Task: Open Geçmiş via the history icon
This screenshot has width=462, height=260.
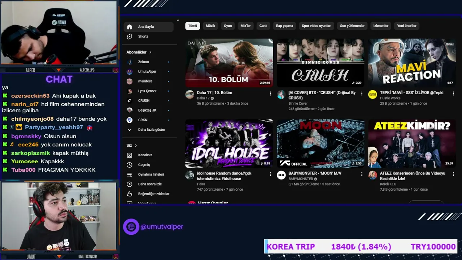Action: 130,165
